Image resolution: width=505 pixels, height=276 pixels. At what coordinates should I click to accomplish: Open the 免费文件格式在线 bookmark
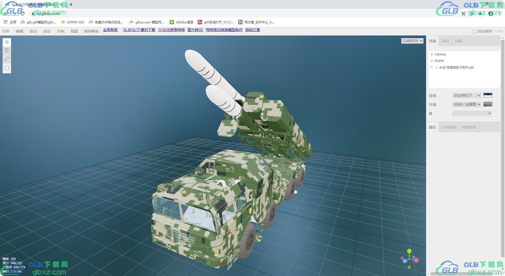click(106, 22)
